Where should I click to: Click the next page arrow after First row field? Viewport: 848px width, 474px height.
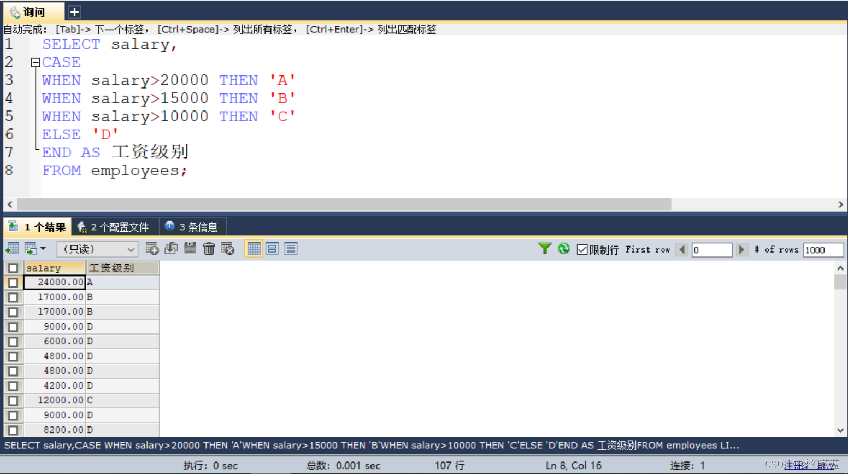click(x=741, y=250)
